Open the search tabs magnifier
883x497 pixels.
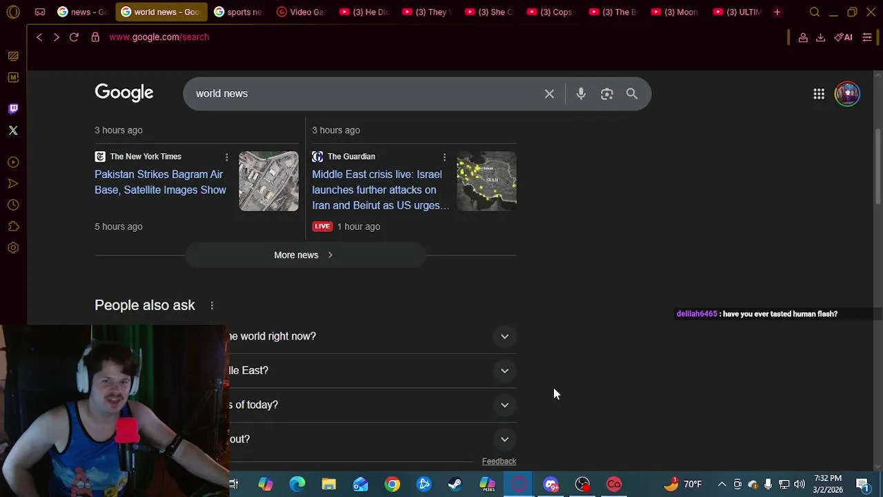(x=815, y=12)
